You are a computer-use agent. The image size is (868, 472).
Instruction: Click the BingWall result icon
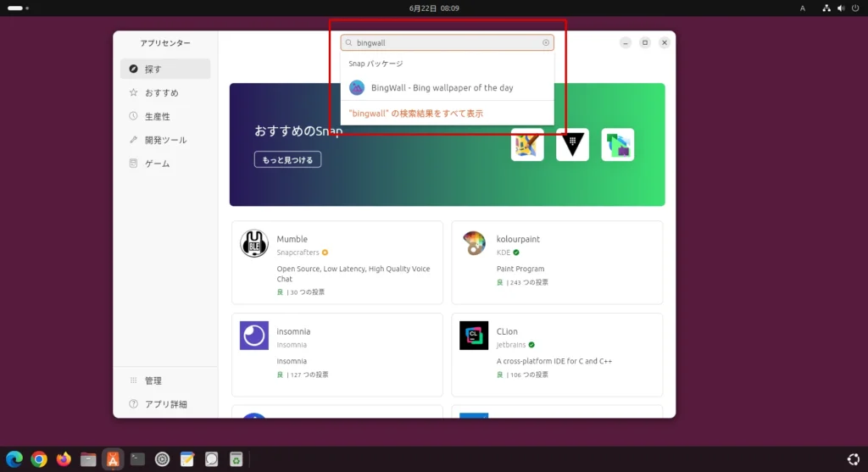[x=357, y=87]
